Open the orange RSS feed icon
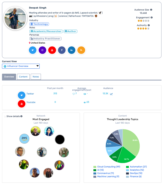Image resolution: width=164 pixels, height=184 pixels. (81, 50)
